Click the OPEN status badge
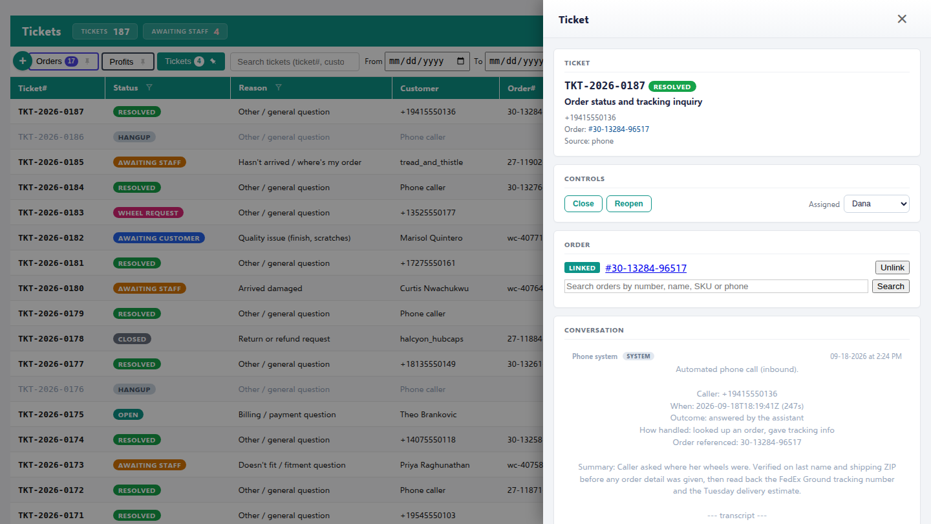 [x=128, y=415]
